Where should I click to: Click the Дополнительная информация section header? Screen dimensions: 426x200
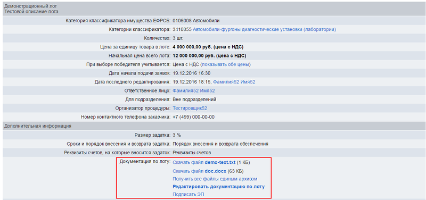(x=38, y=126)
